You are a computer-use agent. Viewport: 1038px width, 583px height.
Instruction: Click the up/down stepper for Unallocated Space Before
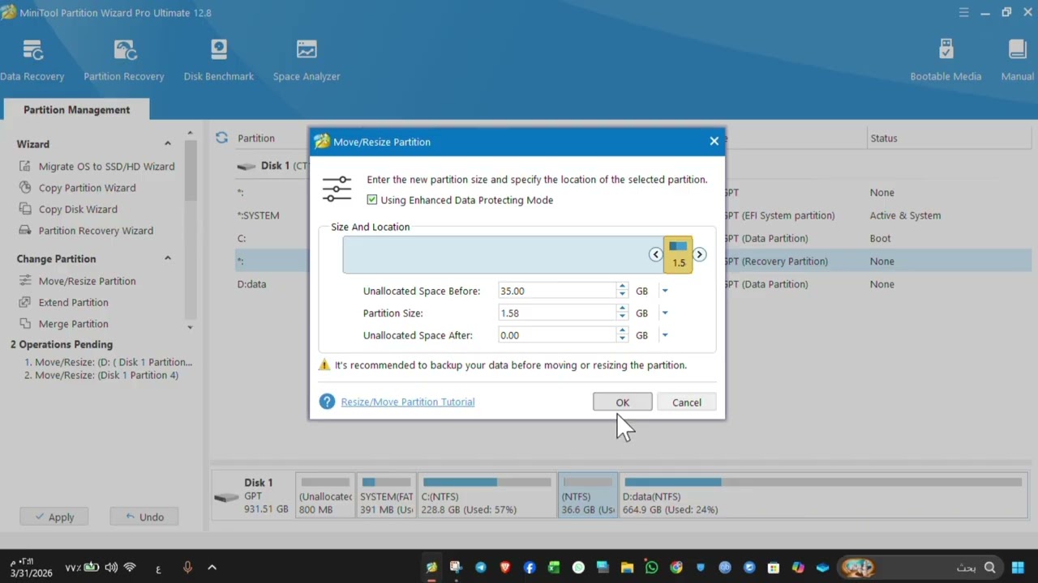[x=622, y=291]
